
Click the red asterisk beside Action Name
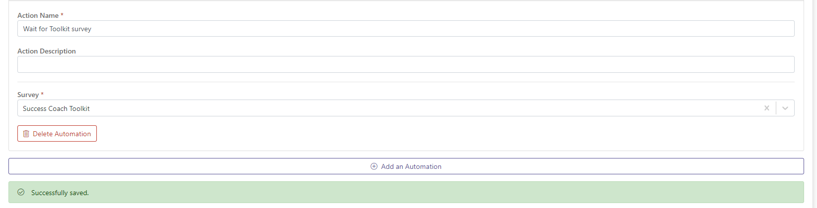tap(62, 15)
